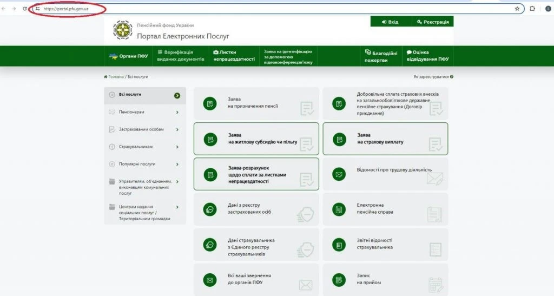Open Органи ПФУ in the green navigation bar
Viewport: 554px width, 296px height.
coord(128,56)
